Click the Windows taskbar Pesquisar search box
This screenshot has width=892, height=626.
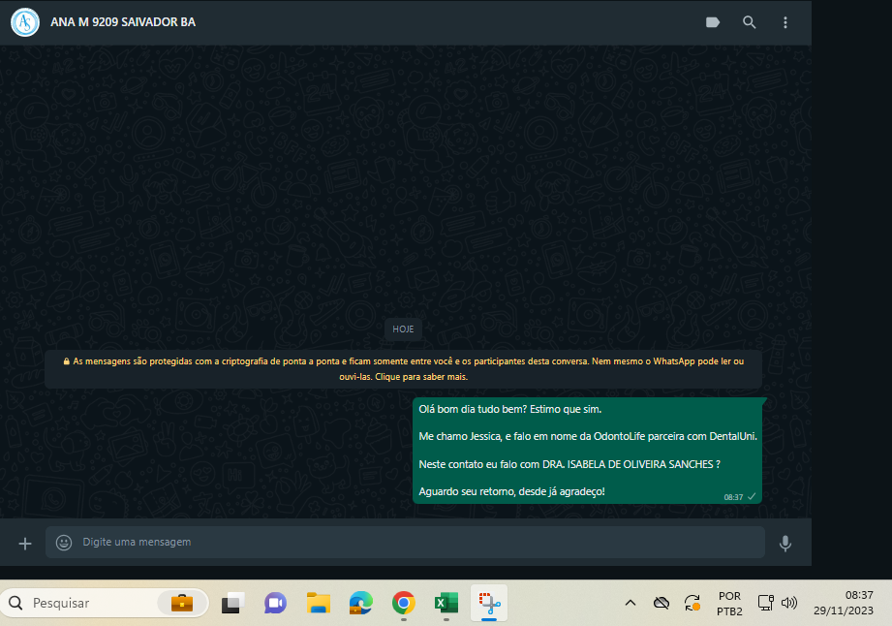[x=105, y=603]
